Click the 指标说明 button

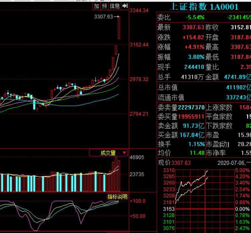click(x=117, y=197)
